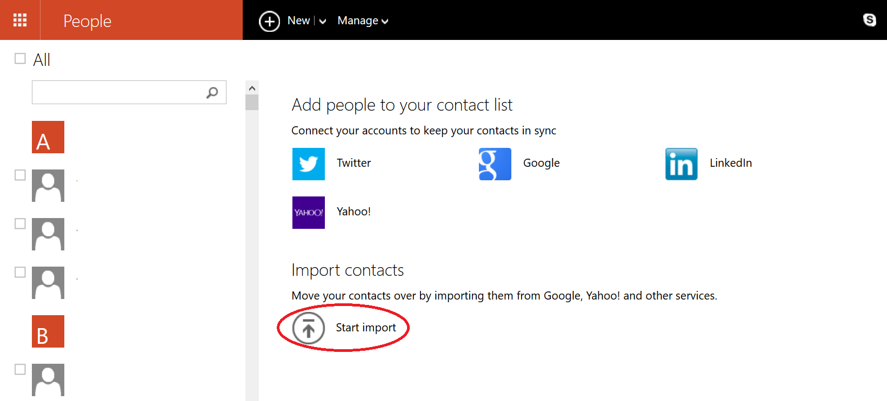Click the People app title

pos(87,21)
